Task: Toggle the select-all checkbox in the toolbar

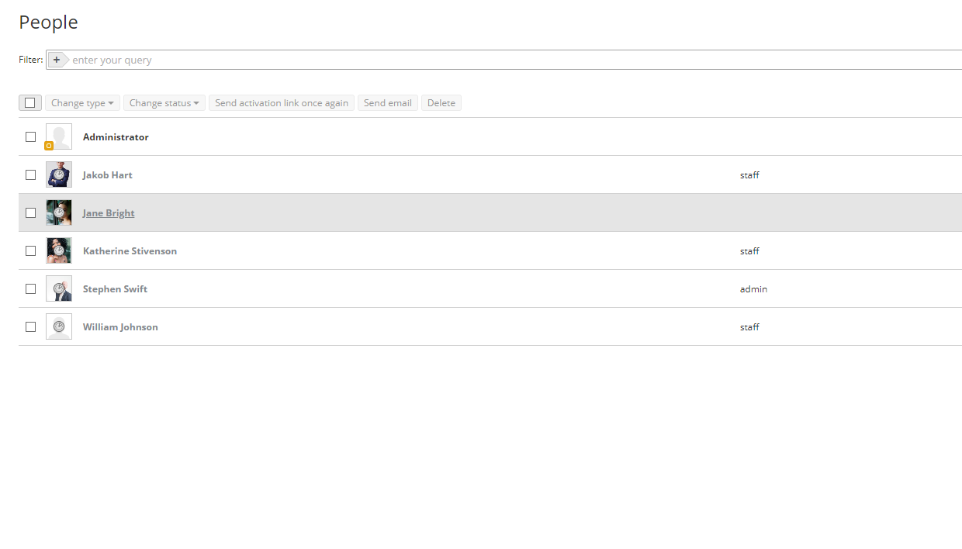Action: pyautogui.click(x=29, y=102)
